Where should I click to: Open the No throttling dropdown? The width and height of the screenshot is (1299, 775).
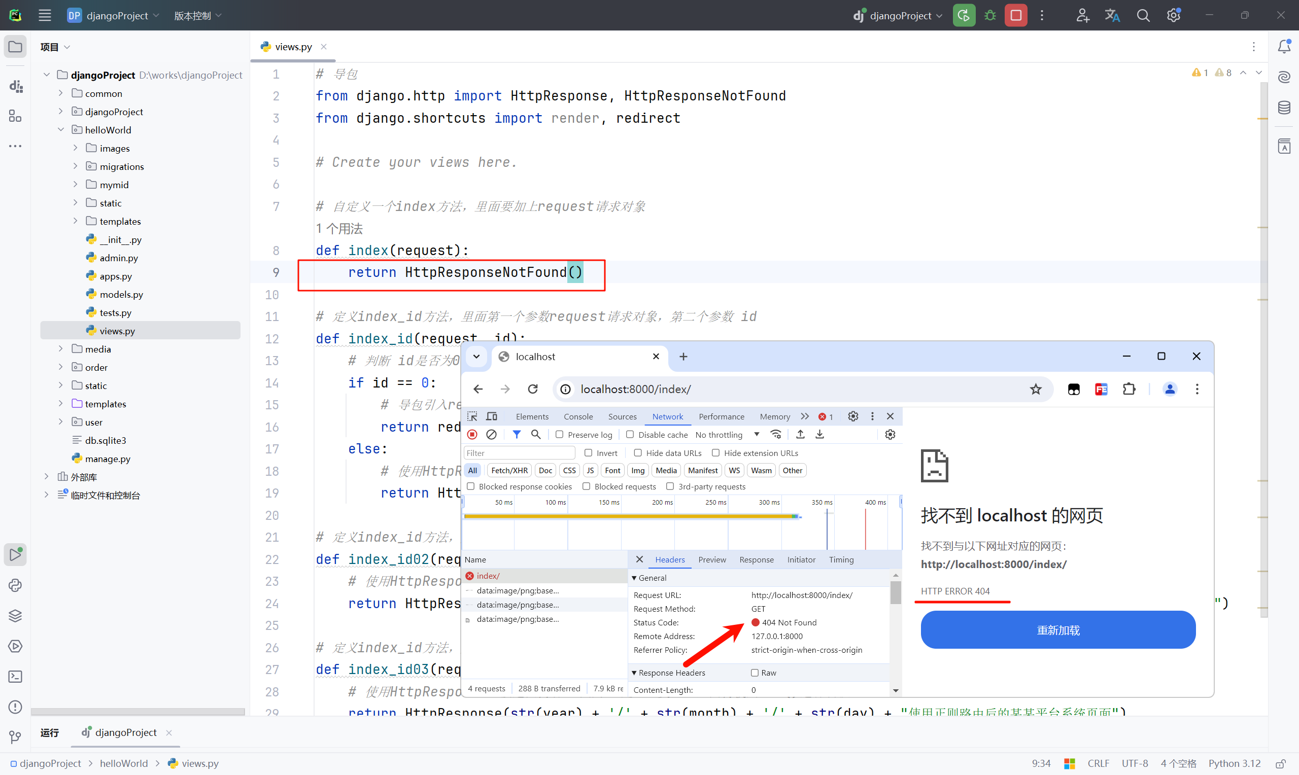pos(728,435)
